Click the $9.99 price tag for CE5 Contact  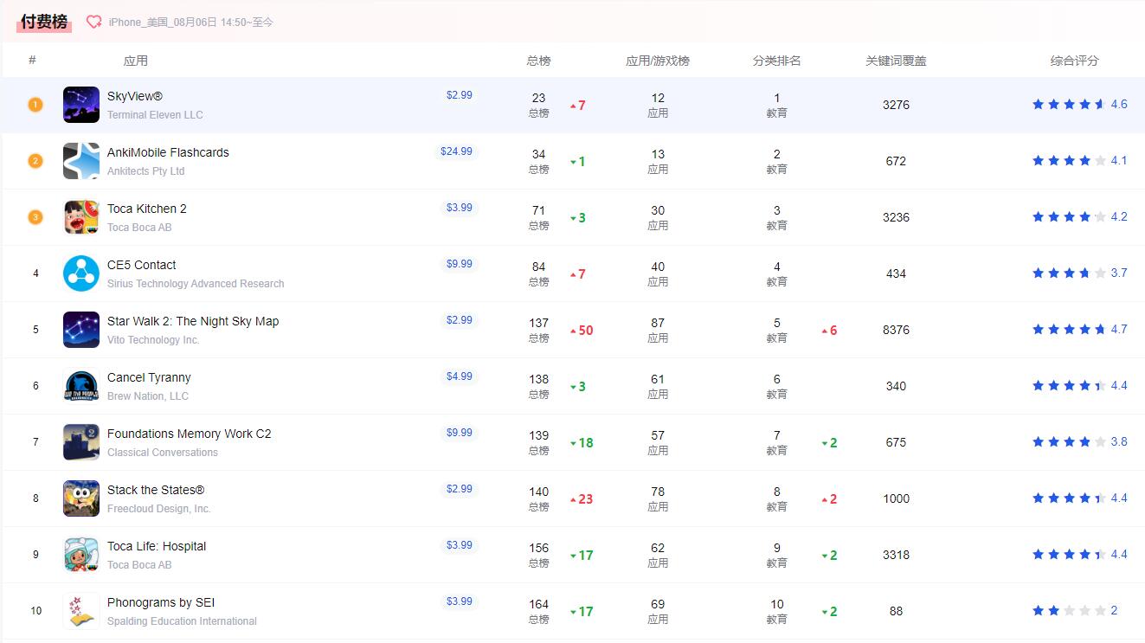460,264
